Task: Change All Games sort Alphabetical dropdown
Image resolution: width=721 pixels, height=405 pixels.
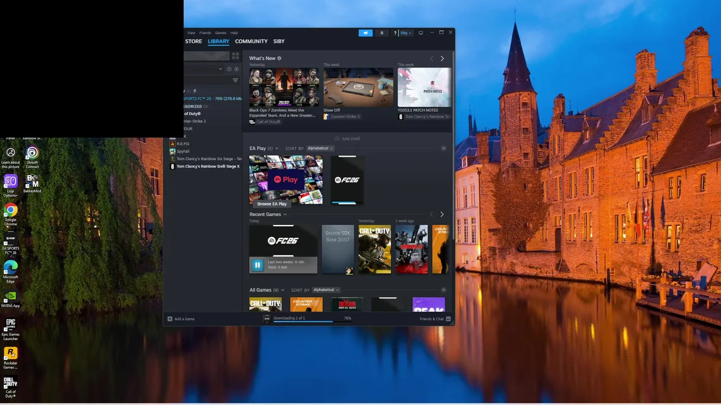Action: (x=326, y=290)
